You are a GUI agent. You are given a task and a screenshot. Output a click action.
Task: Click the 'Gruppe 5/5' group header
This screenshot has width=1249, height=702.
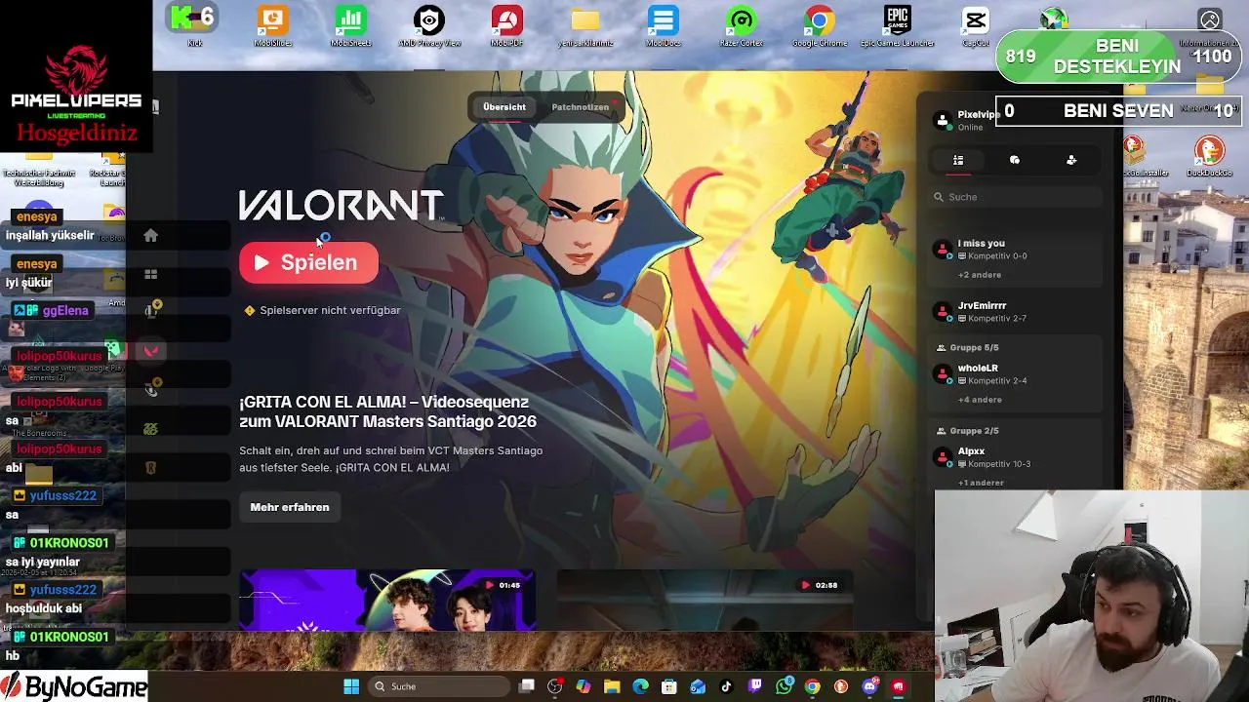[x=974, y=347]
